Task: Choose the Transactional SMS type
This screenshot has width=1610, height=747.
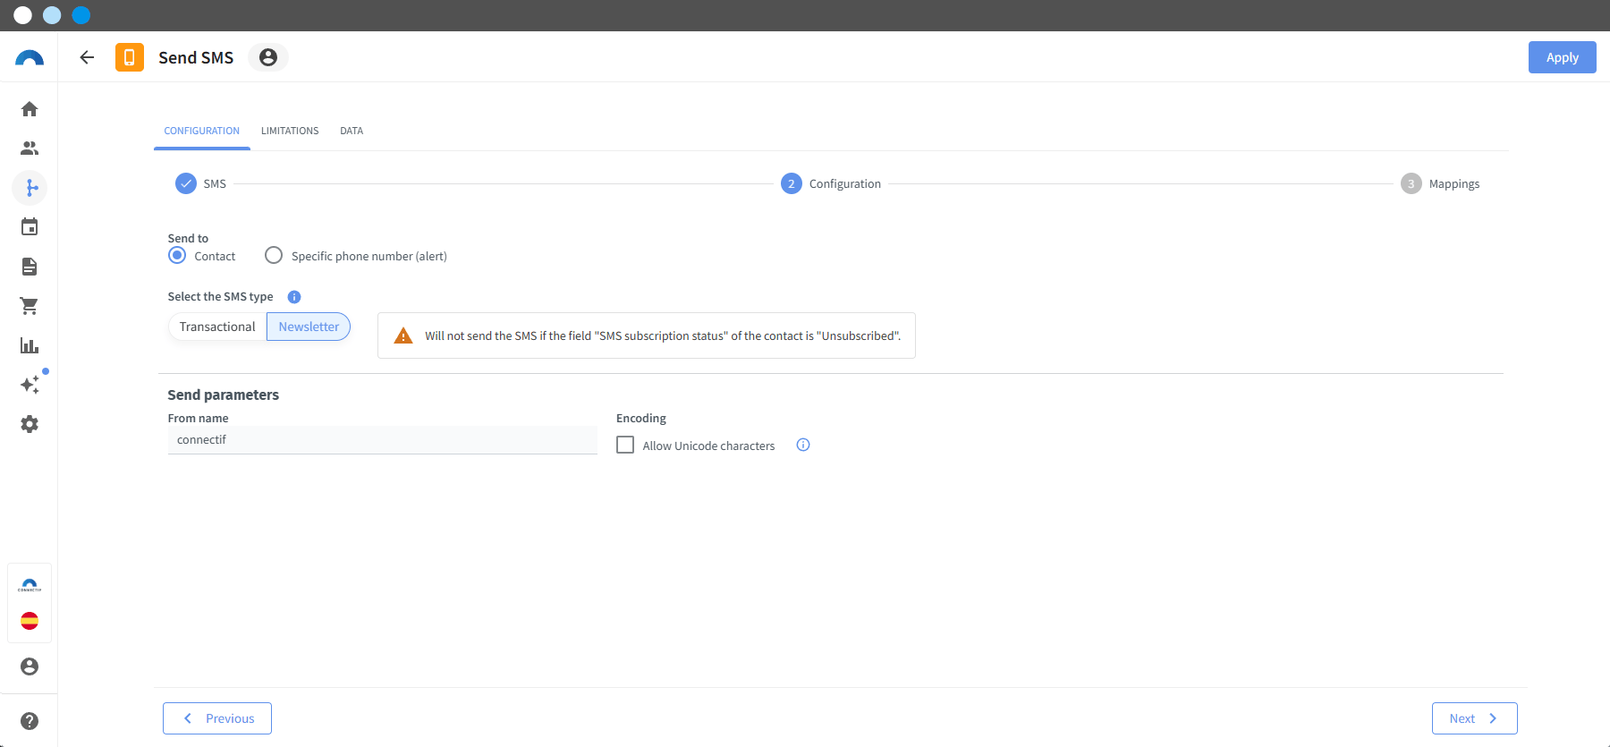Action: tap(217, 327)
